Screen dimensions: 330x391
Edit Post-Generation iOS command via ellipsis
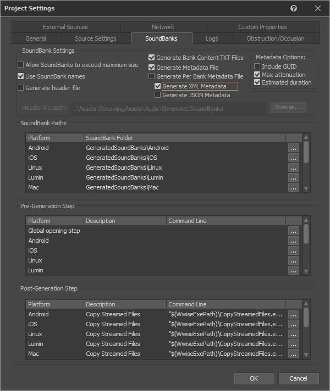tap(294, 324)
